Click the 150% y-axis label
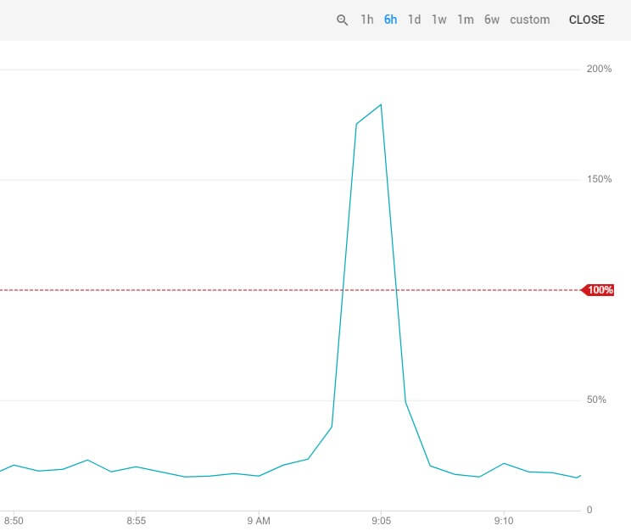Screen dimensions: 631x531 point(599,179)
